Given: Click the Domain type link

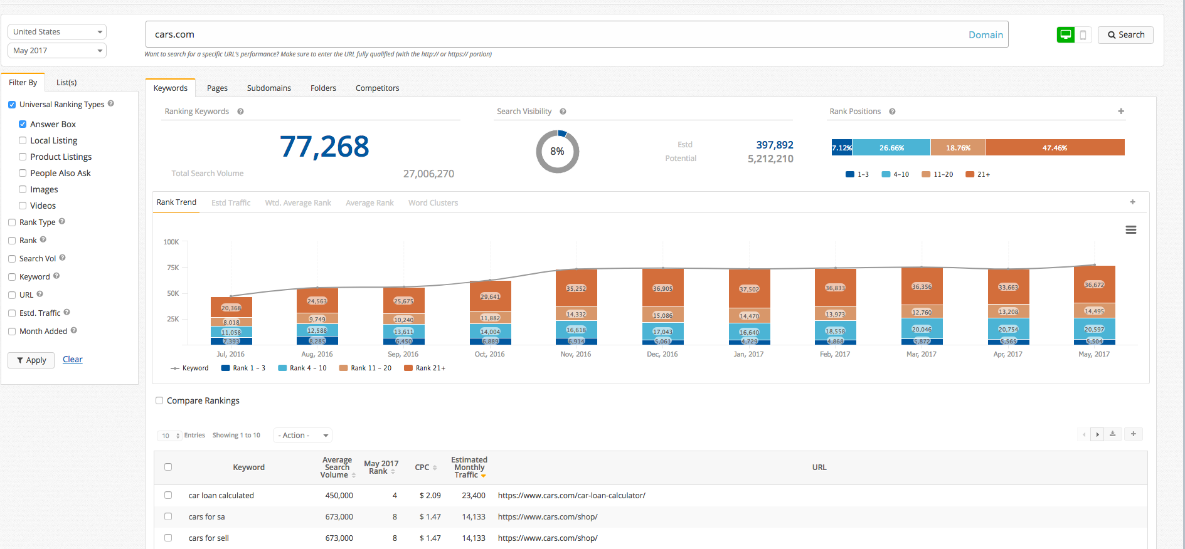Looking at the screenshot, I should pos(986,35).
